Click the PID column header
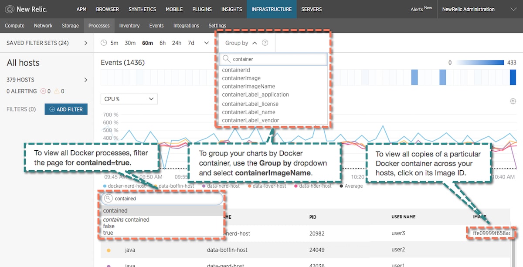 coord(313,217)
